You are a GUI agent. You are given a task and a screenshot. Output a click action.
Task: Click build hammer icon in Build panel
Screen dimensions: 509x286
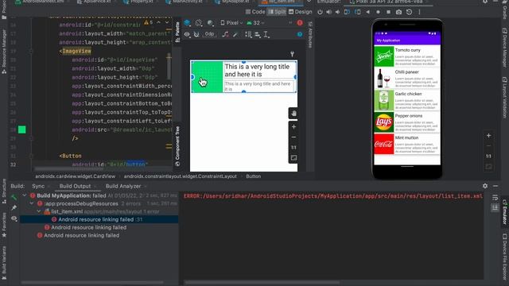click(x=14, y=197)
